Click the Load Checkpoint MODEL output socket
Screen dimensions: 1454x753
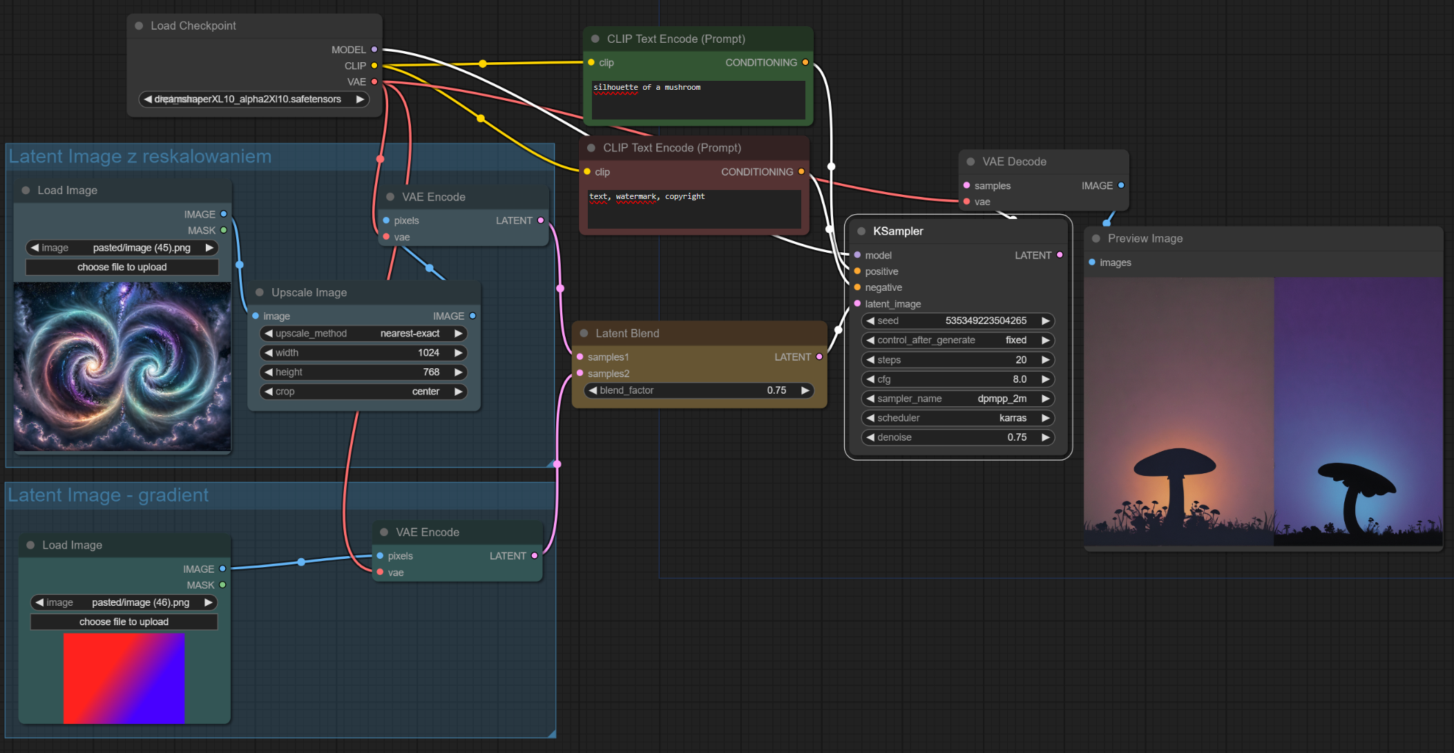point(374,50)
